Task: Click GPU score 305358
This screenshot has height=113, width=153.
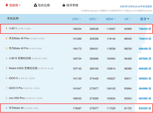Action: 94,39
